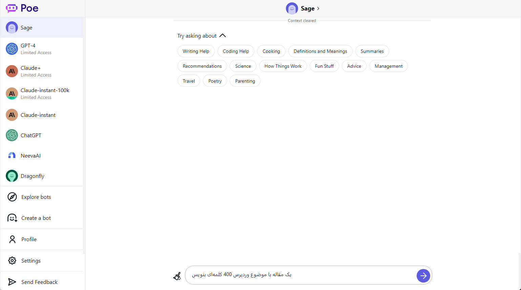Image resolution: width=521 pixels, height=290 pixels.
Task: Pick the Summaries suggestion chip
Action: [x=372, y=51]
